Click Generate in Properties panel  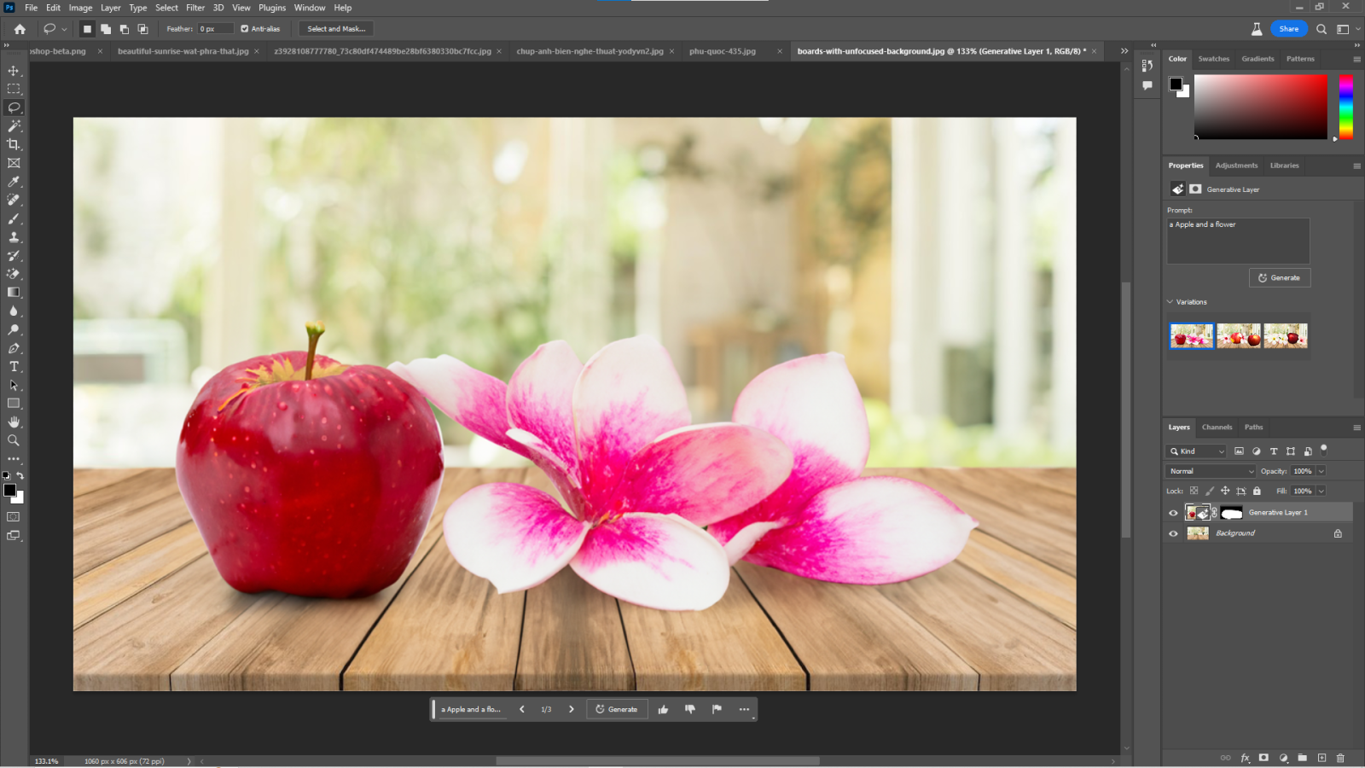tap(1280, 278)
